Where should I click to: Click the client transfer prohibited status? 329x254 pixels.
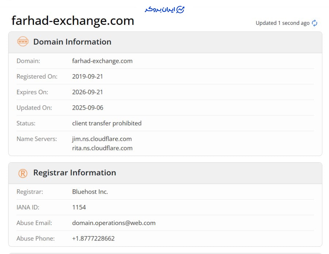click(107, 124)
